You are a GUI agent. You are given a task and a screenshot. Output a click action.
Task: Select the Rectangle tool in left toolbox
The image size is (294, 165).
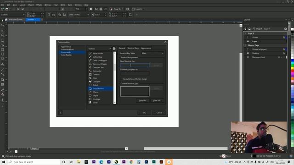[2, 50]
